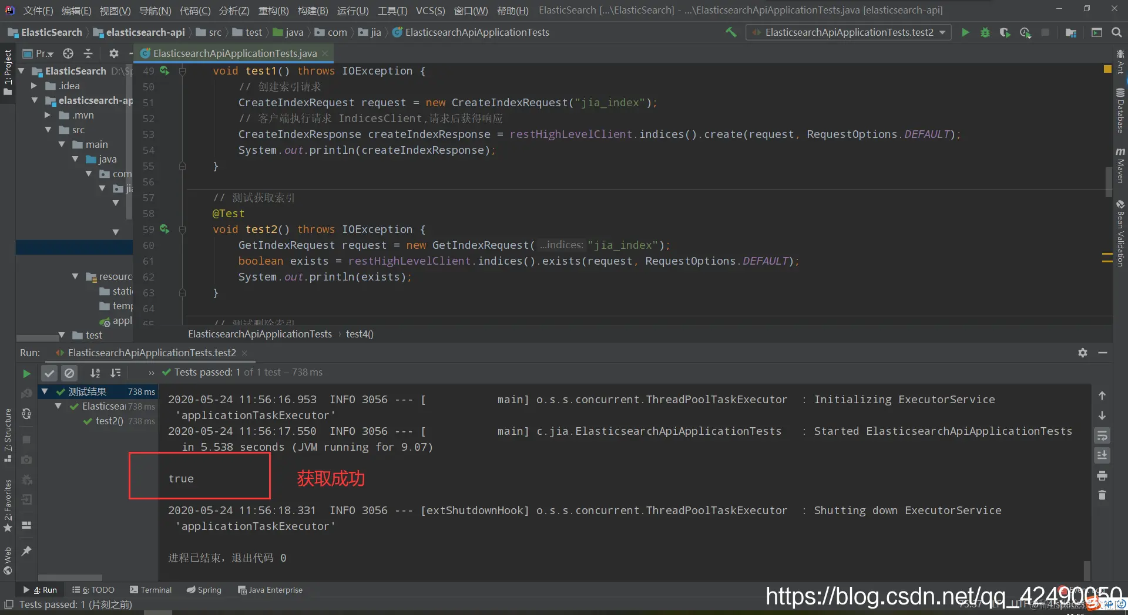The width and height of the screenshot is (1128, 615).
Task: Open the Maven side panel
Action: click(x=1120, y=165)
